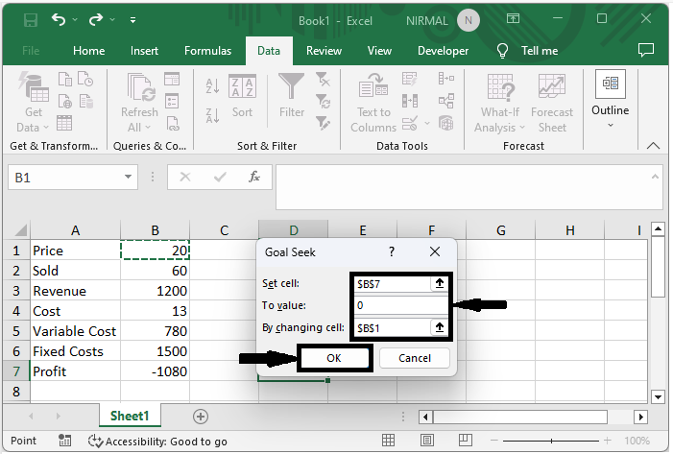Open the Undo history dropdown arrow
Image resolution: width=673 pixels, height=454 pixels.
(x=75, y=20)
